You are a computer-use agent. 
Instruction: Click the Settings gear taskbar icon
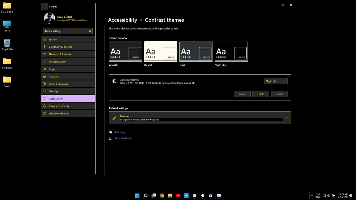[202, 196]
